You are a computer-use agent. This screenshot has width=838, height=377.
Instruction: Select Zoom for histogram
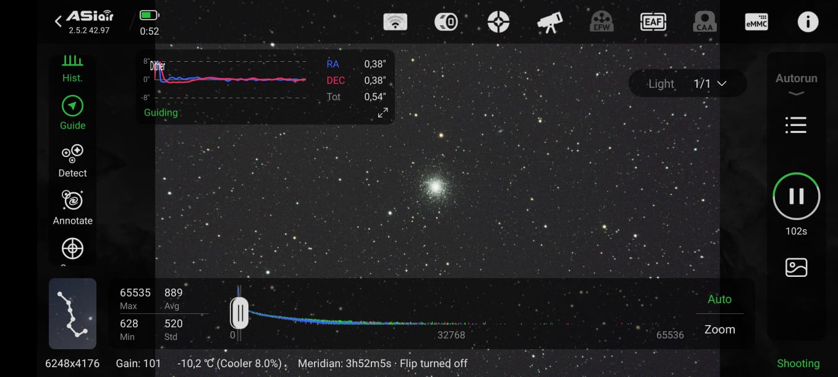point(719,329)
